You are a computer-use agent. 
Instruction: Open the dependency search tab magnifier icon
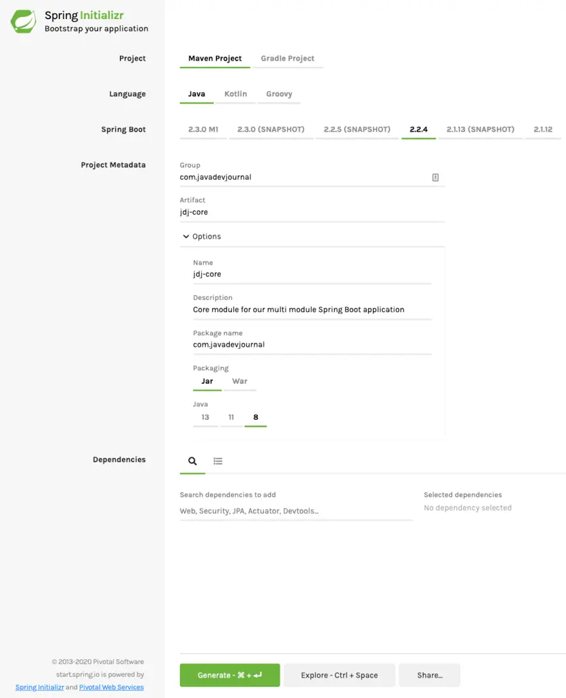click(x=192, y=461)
